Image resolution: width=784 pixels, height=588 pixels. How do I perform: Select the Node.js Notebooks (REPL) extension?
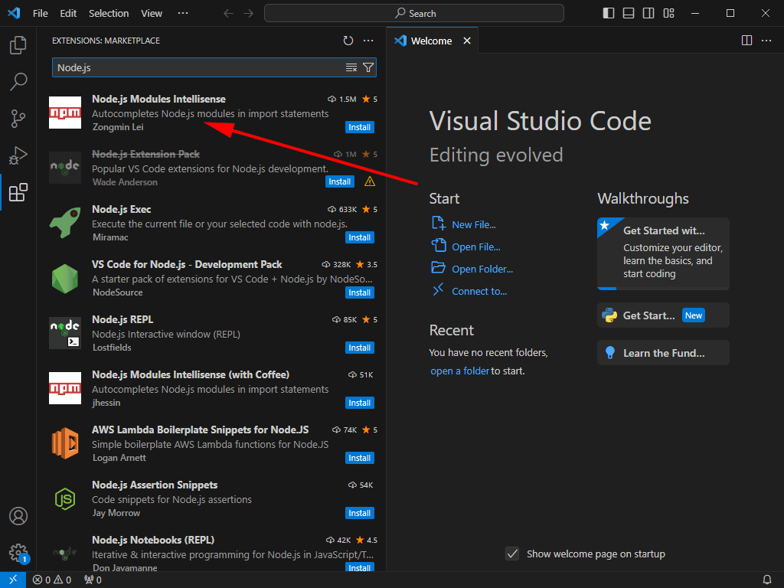[x=213, y=553]
